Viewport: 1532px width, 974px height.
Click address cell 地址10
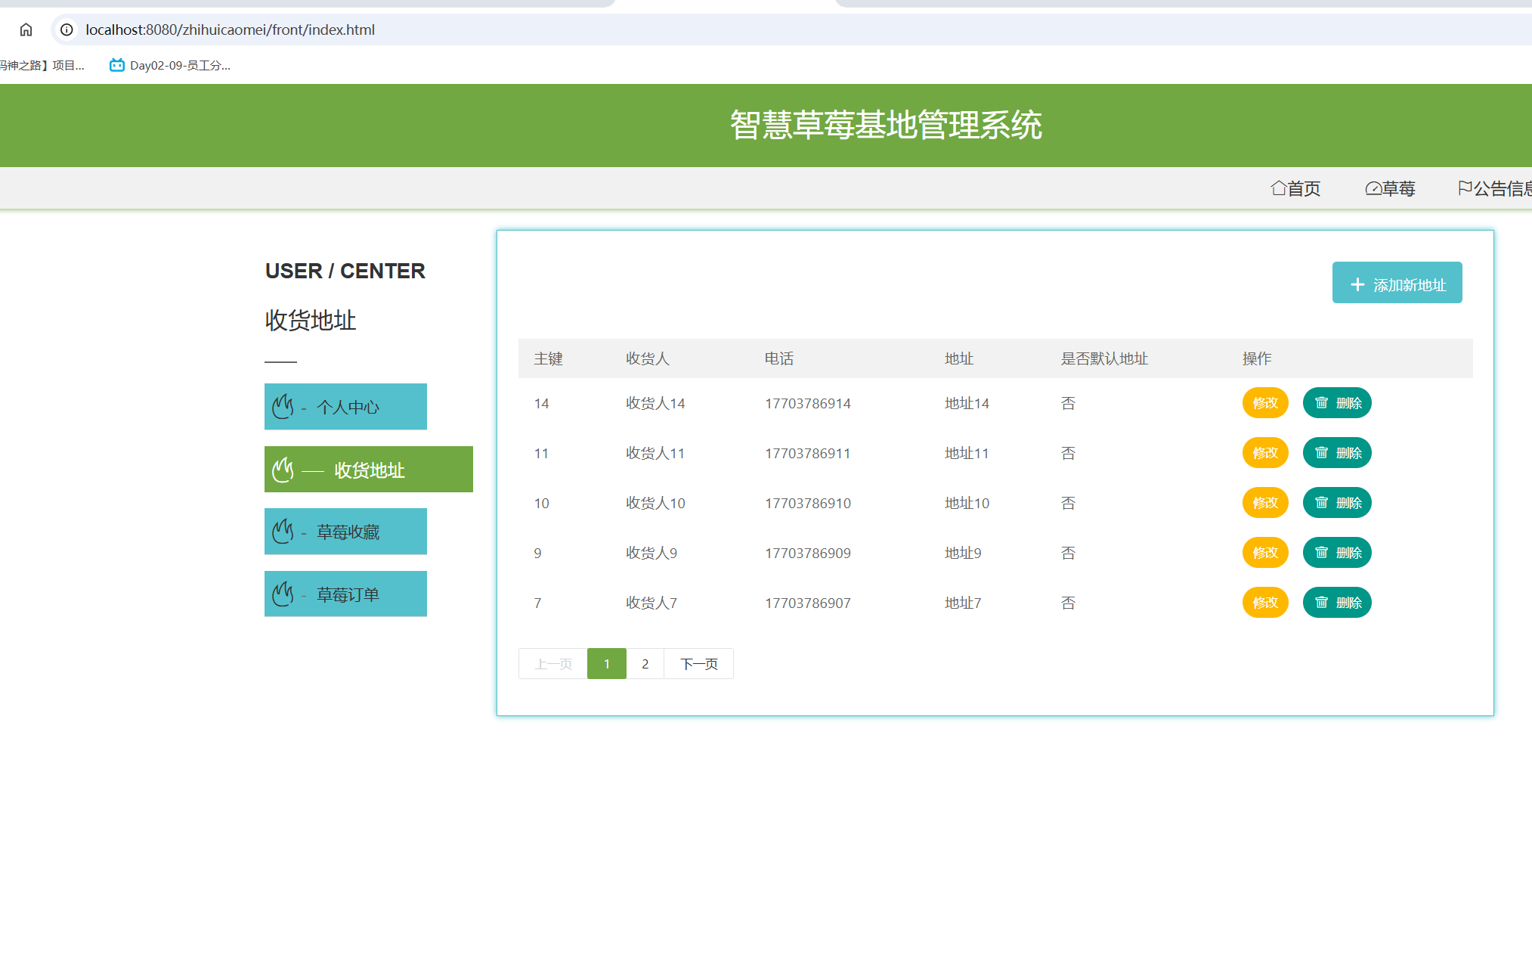(x=967, y=503)
